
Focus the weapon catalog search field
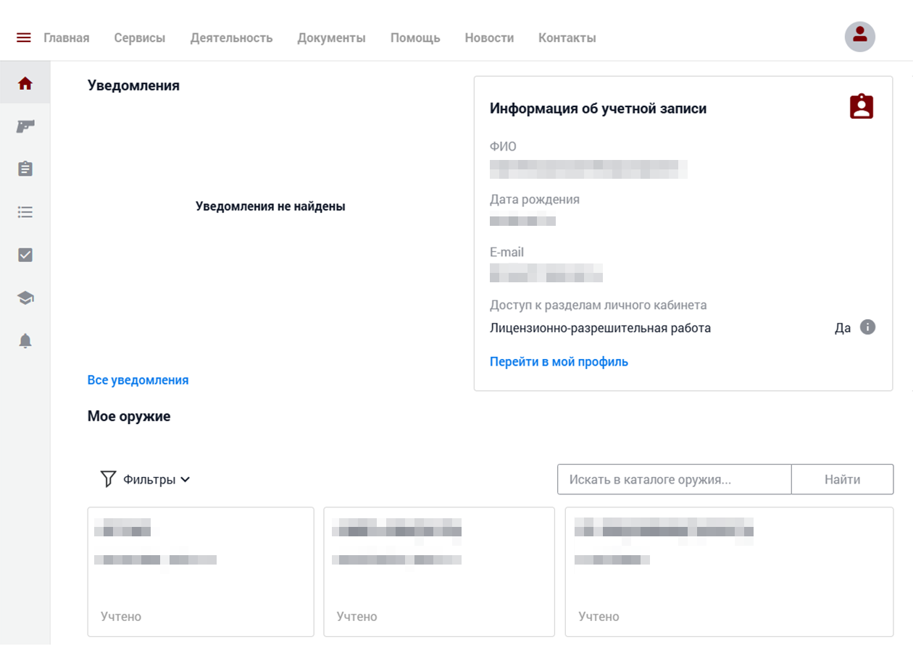pos(674,479)
